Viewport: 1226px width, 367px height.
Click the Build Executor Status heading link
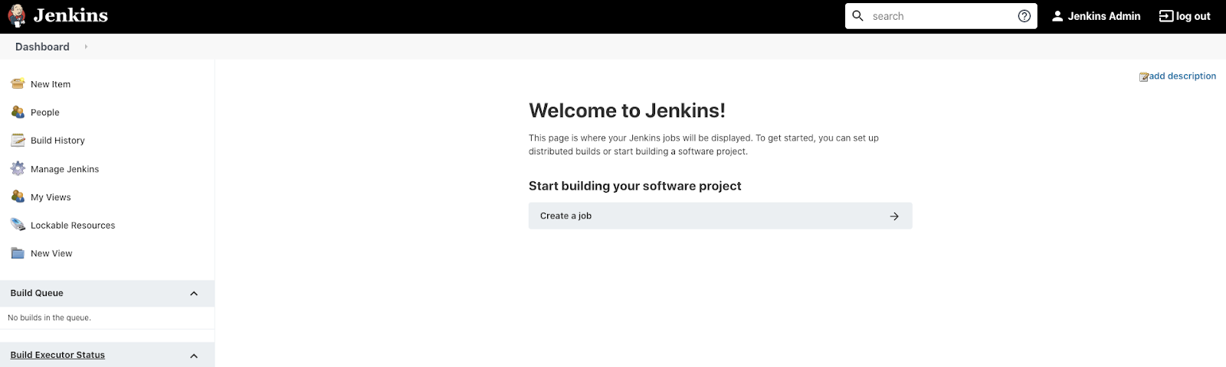[57, 355]
